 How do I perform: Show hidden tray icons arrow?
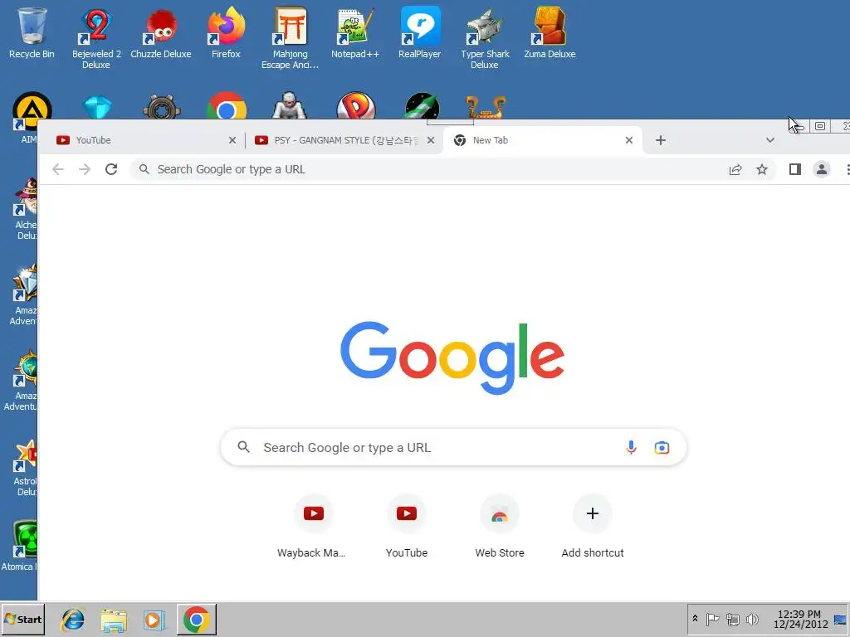695,619
